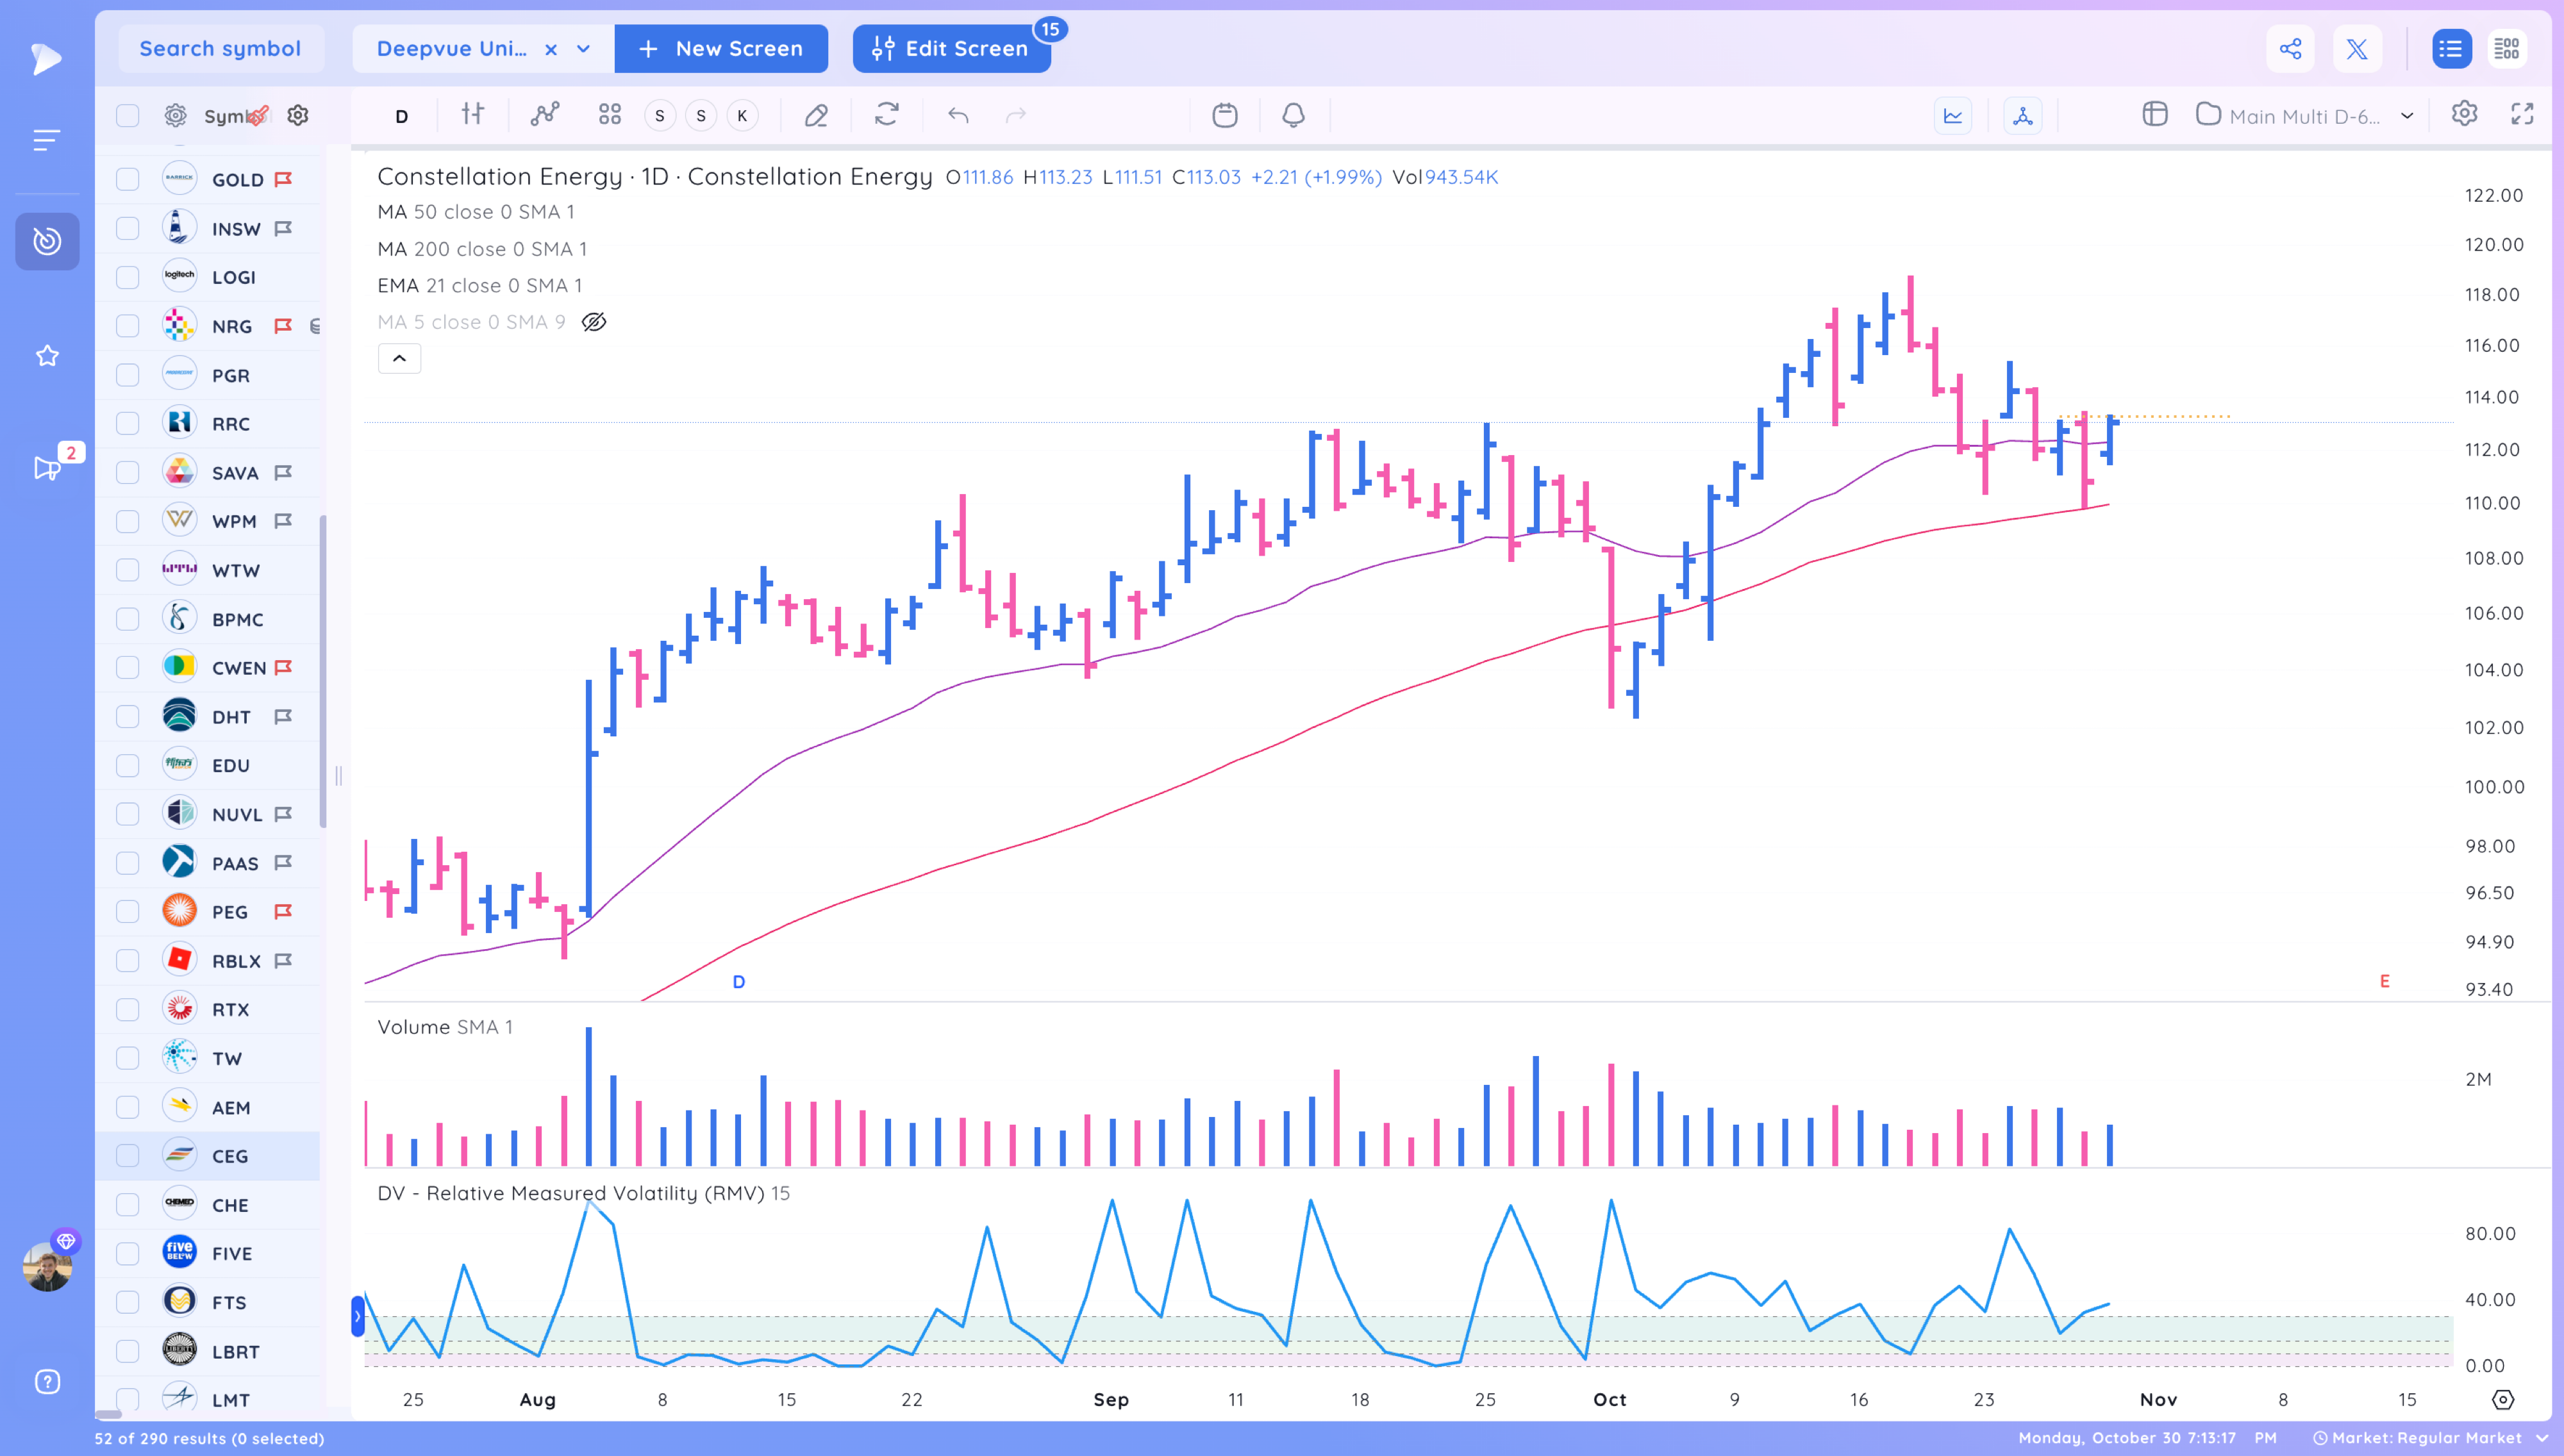Select the LMT symbol row
This screenshot has width=2564, height=1456.
tap(208, 1399)
